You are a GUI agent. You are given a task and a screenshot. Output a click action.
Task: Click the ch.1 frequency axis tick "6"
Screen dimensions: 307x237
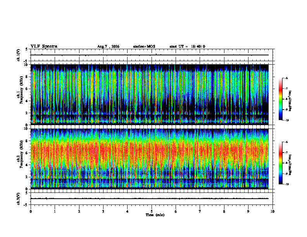[27, 89]
